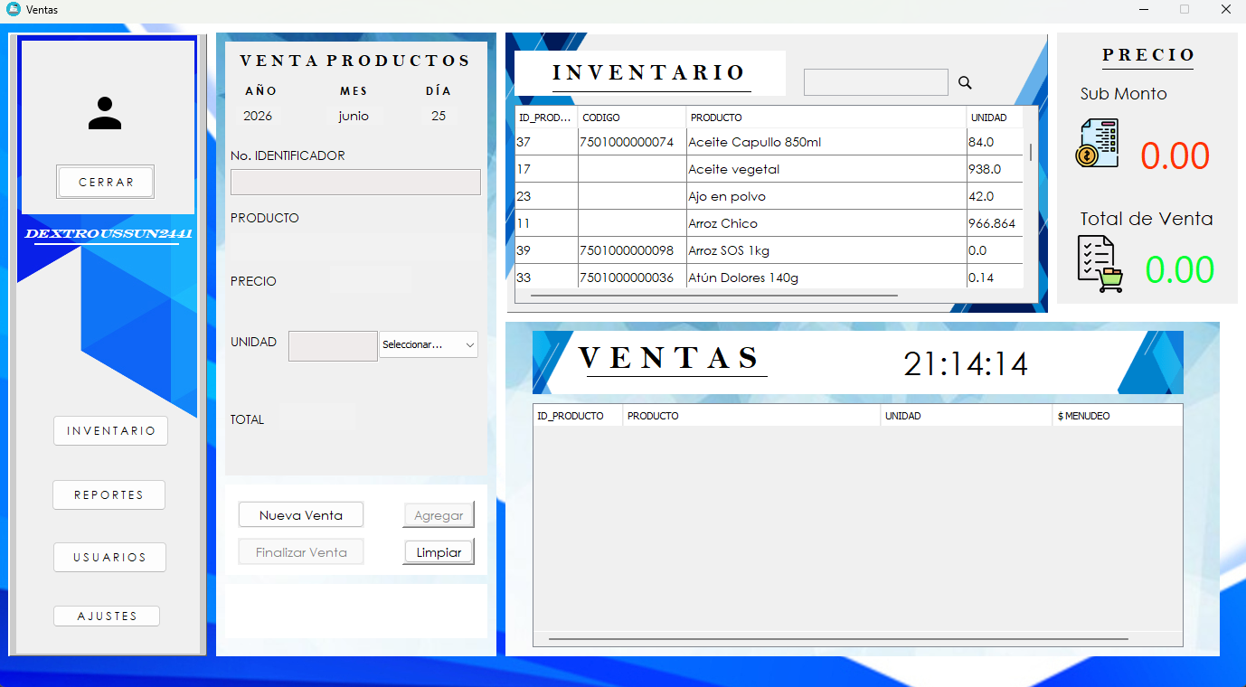The image size is (1246, 687).
Task: Click the red Sub Monto 0.00 value
Action: (x=1175, y=156)
